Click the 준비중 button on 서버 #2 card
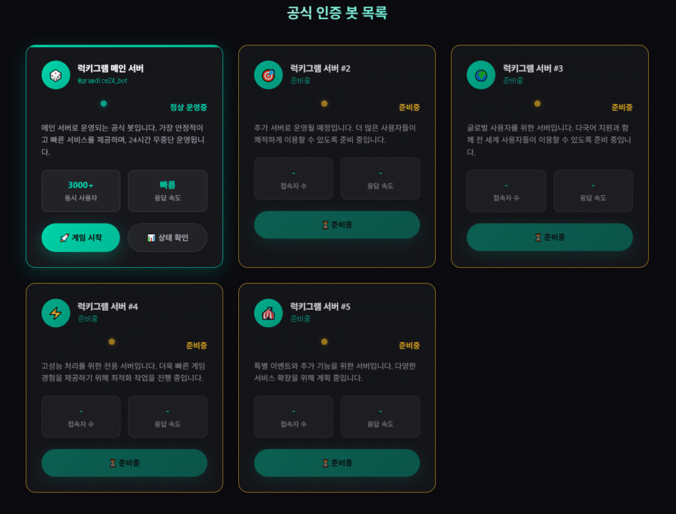This screenshot has width=676, height=514. [337, 225]
